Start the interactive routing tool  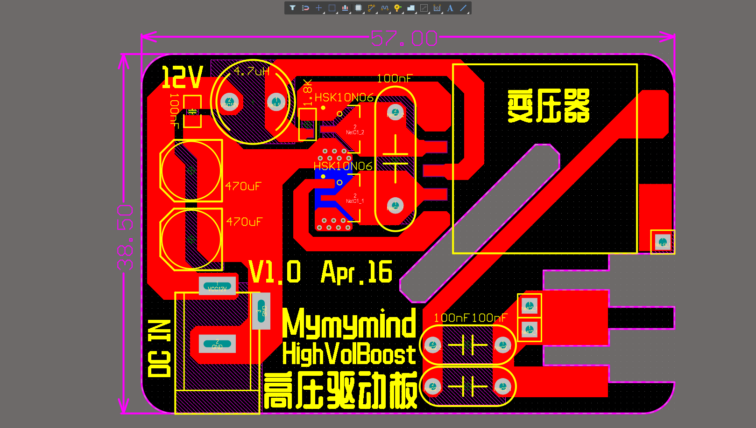pos(372,8)
